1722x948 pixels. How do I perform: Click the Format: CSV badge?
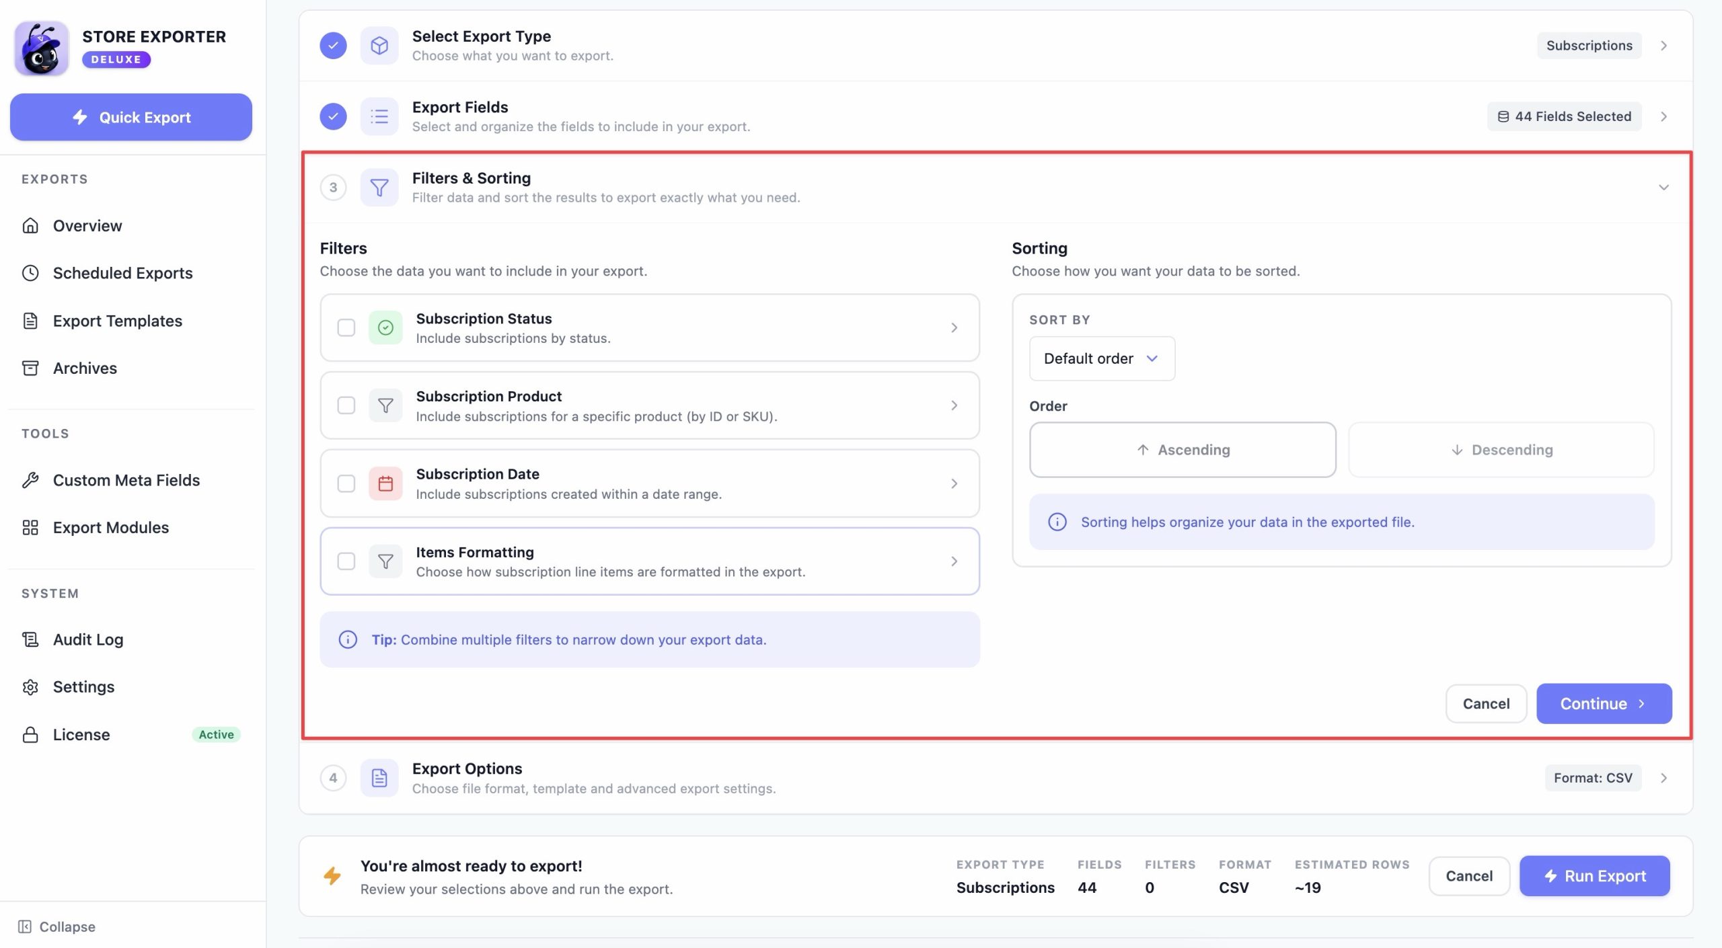[x=1593, y=778]
